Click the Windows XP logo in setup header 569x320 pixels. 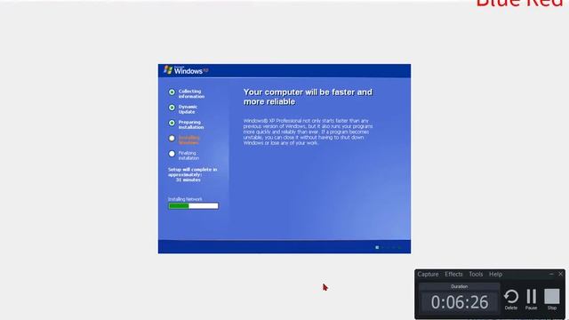click(186, 70)
